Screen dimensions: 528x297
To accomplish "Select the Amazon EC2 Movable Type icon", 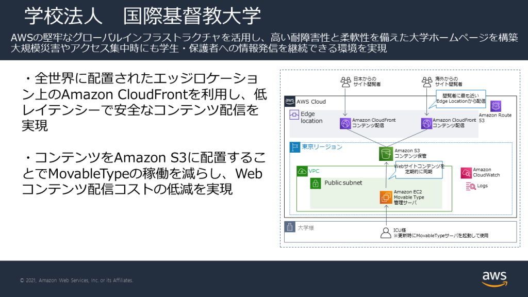I will [386, 197].
